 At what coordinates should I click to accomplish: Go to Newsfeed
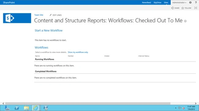click(146, 2)
